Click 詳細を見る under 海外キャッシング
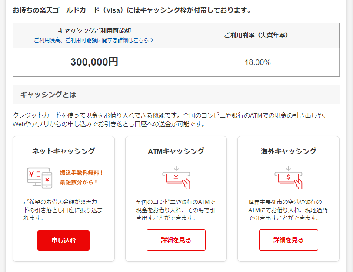 (289, 240)
